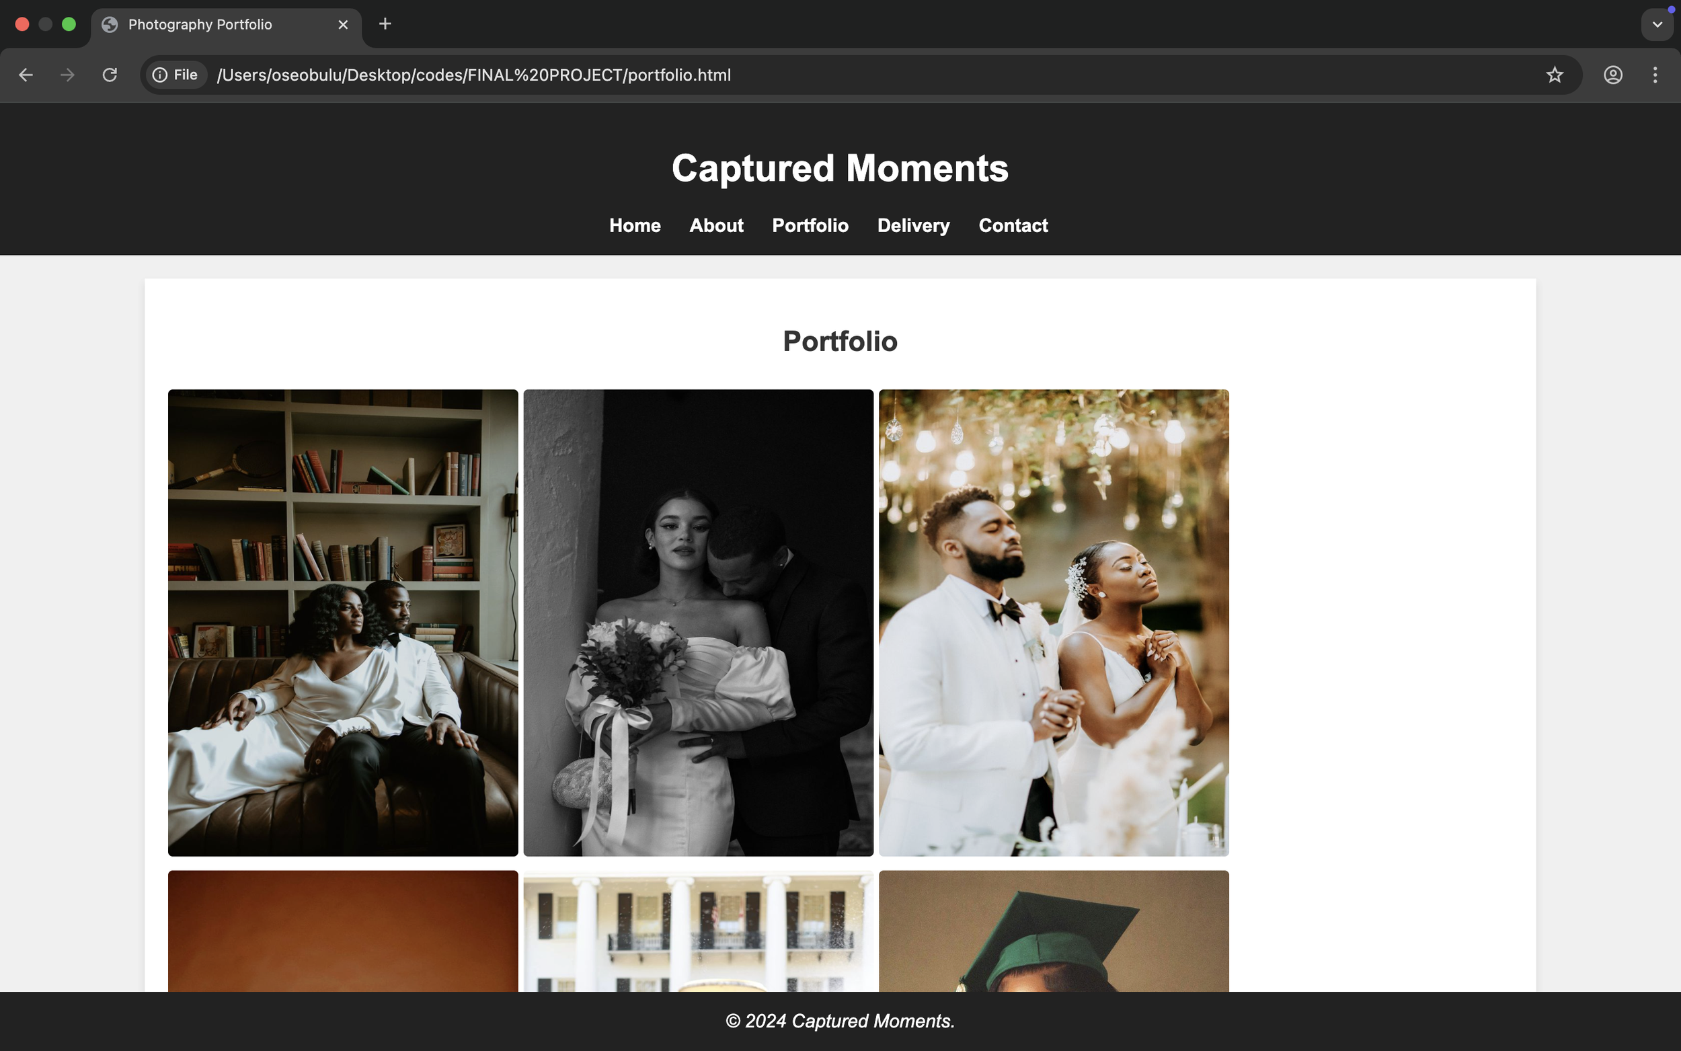Click the browser forward arrow
Image resolution: width=1681 pixels, height=1051 pixels.
tap(67, 75)
